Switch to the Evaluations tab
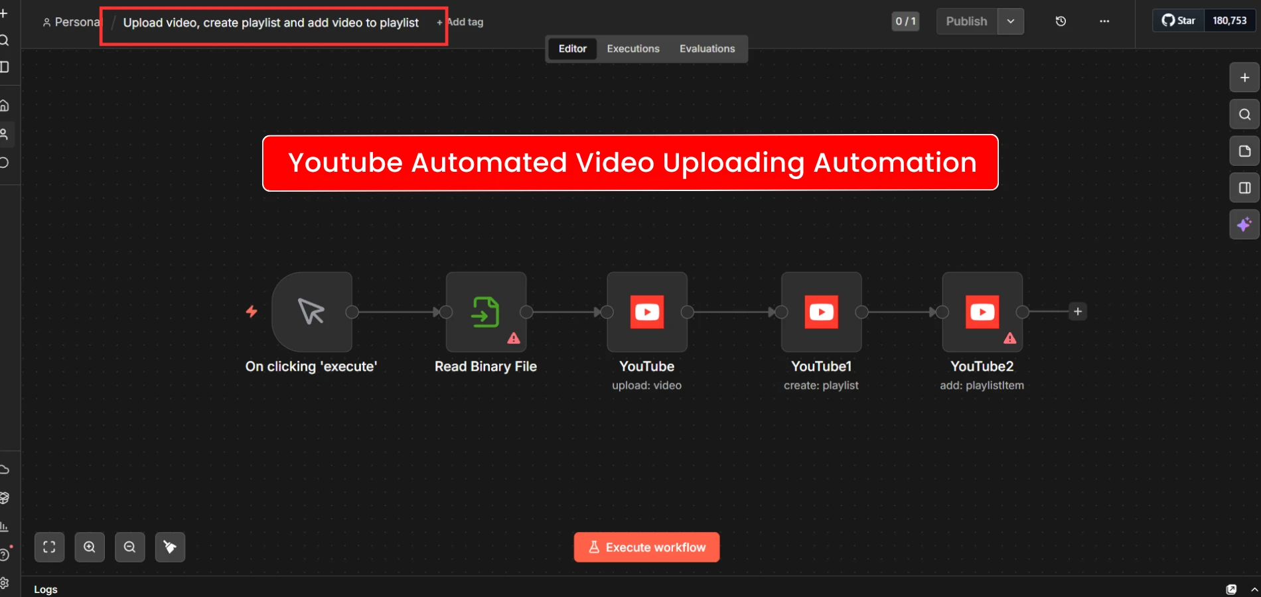The height and width of the screenshot is (597, 1261). pyautogui.click(x=707, y=49)
